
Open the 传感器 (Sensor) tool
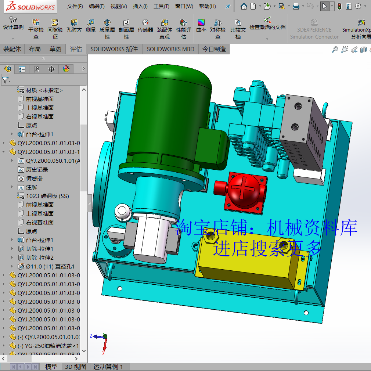click(145, 26)
